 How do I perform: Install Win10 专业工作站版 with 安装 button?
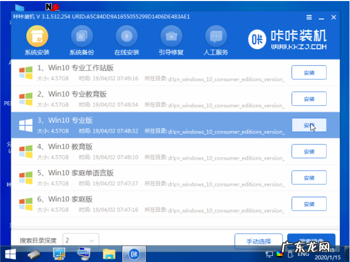[309, 72]
